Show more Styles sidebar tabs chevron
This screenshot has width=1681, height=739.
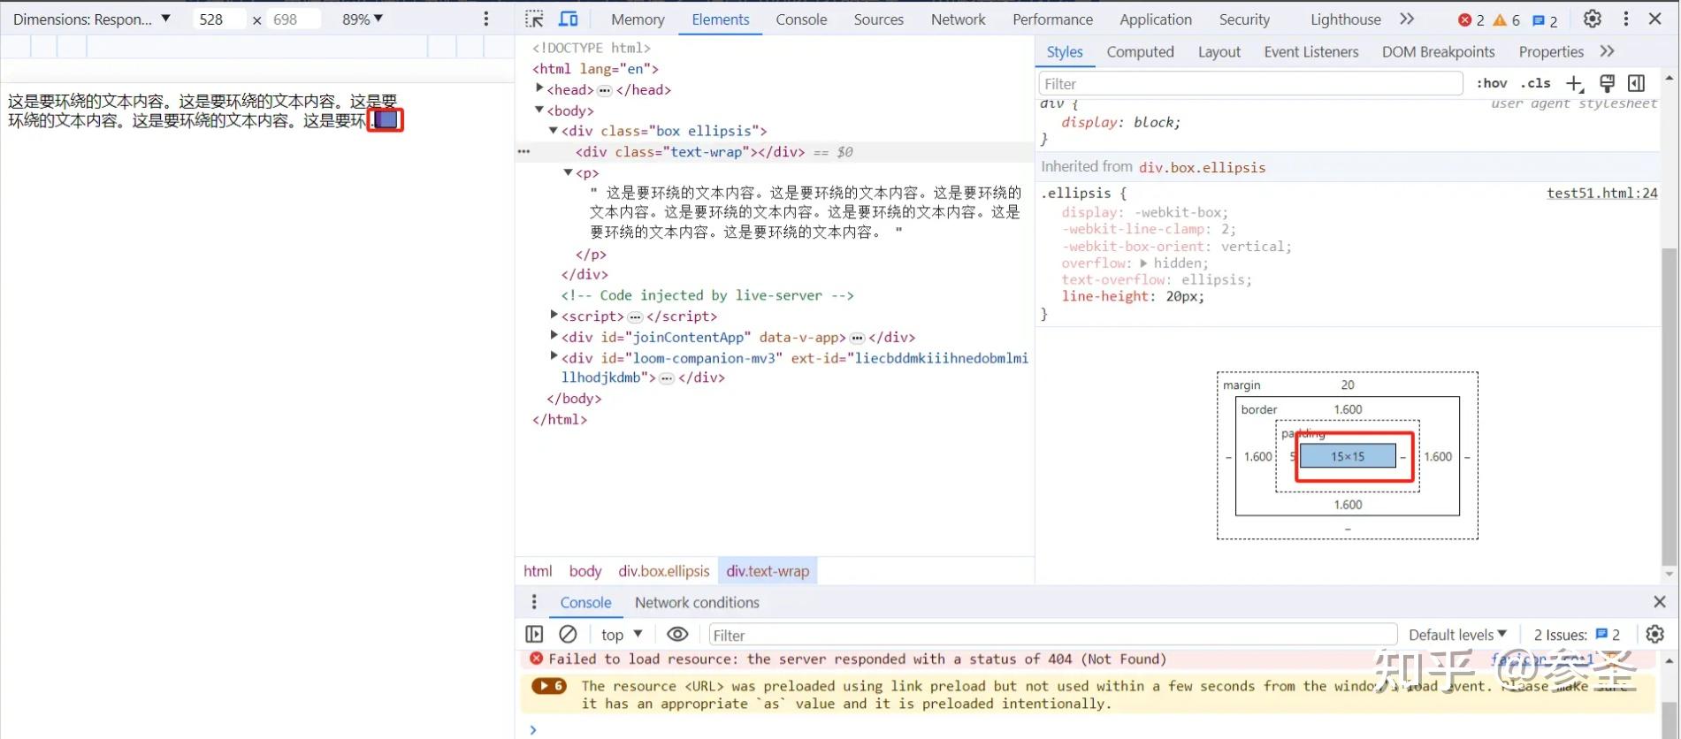click(x=1607, y=51)
